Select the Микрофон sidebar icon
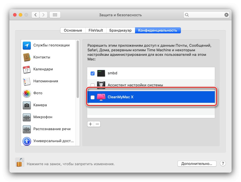This screenshot has height=182, width=241. (x=26, y=117)
